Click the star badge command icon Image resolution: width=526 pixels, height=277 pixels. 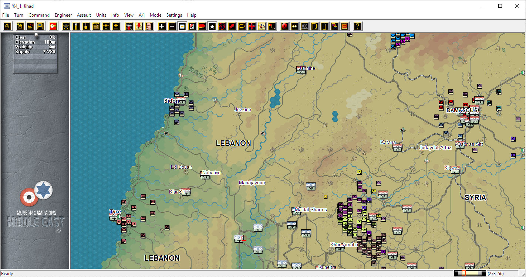click(66, 26)
